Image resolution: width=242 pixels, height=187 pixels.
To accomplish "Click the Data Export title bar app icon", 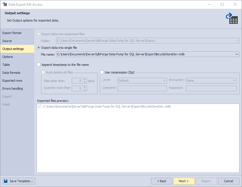I will tap(5, 4).
